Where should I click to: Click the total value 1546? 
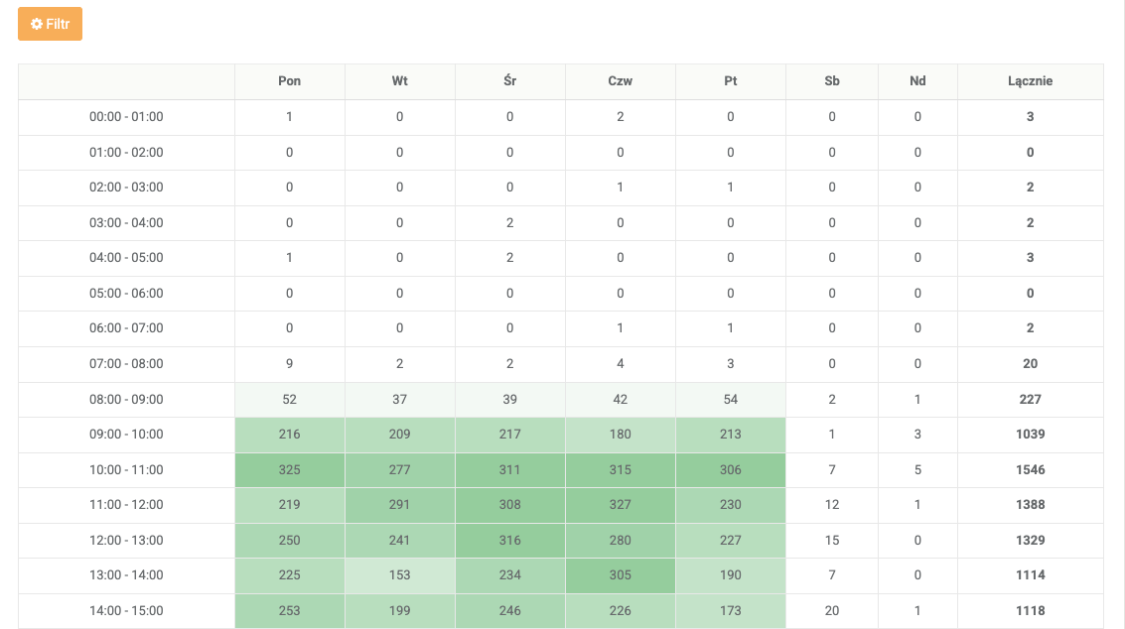1030,469
